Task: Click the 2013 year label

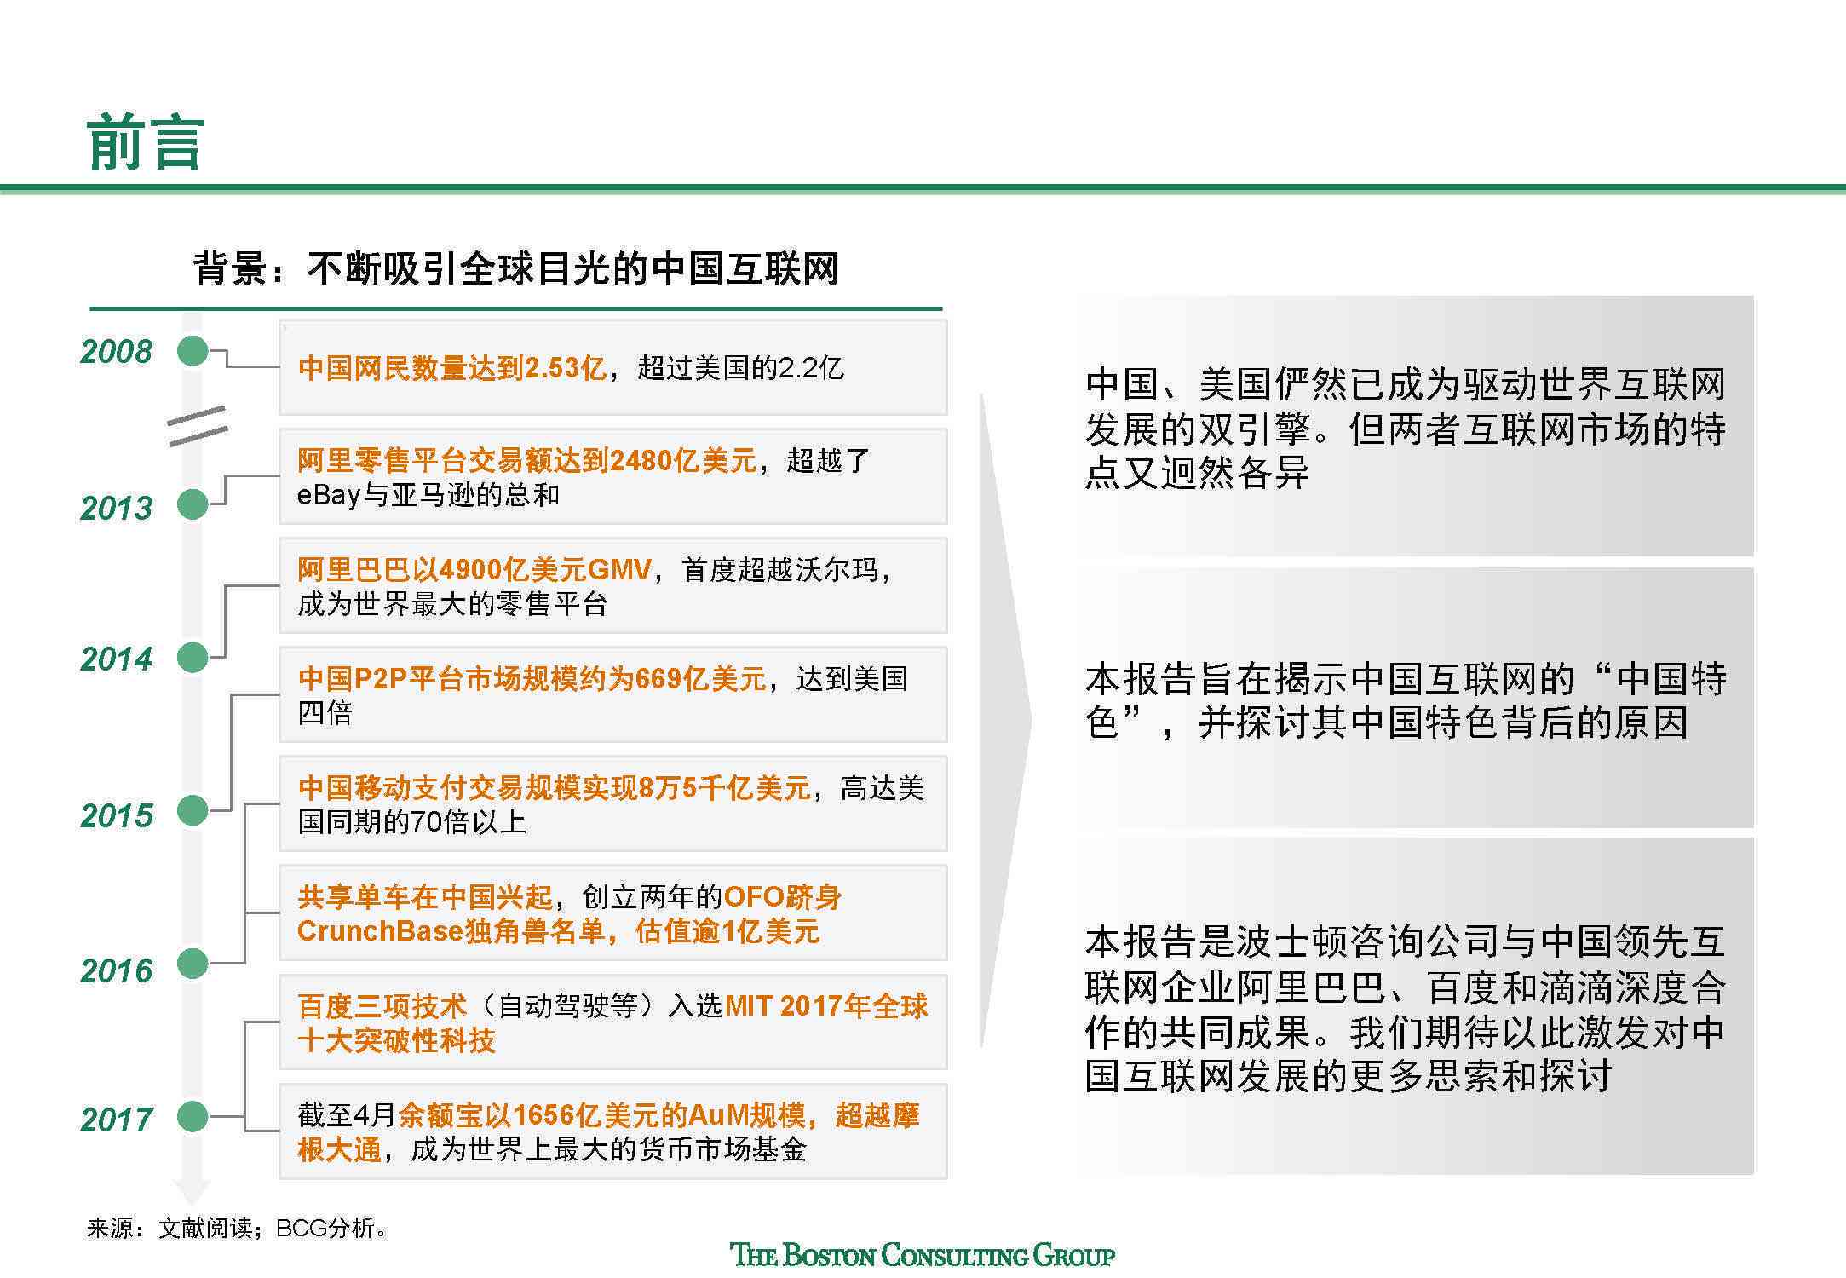Action: pyautogui.click(x=117, y=508)
